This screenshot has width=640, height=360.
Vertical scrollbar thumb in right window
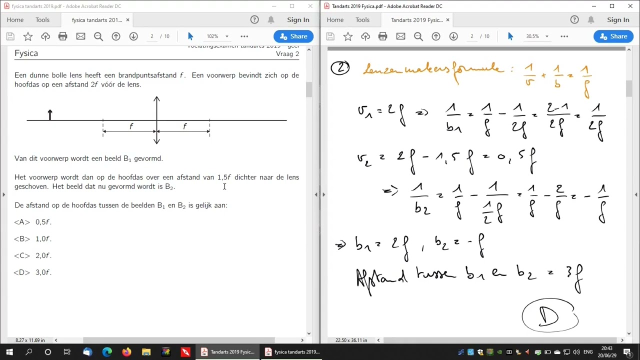tap(629, 88)
